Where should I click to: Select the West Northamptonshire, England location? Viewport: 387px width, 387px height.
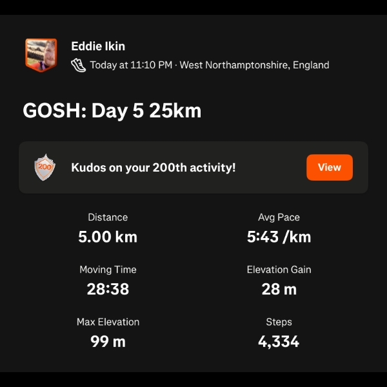click(x=255, y=65)
